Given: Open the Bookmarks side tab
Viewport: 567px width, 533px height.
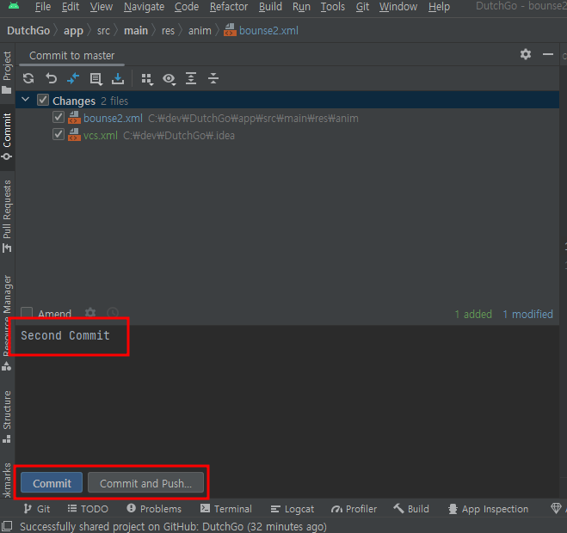Looking at the screenshot, I should pos(7,481).
